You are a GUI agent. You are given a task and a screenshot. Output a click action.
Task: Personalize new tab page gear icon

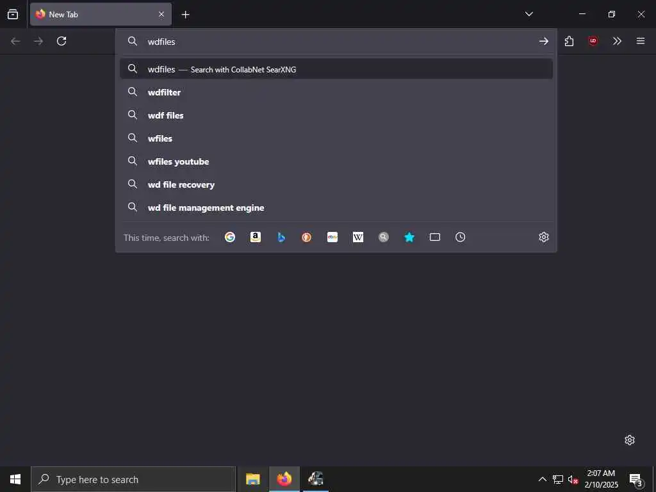pos(630,440)
